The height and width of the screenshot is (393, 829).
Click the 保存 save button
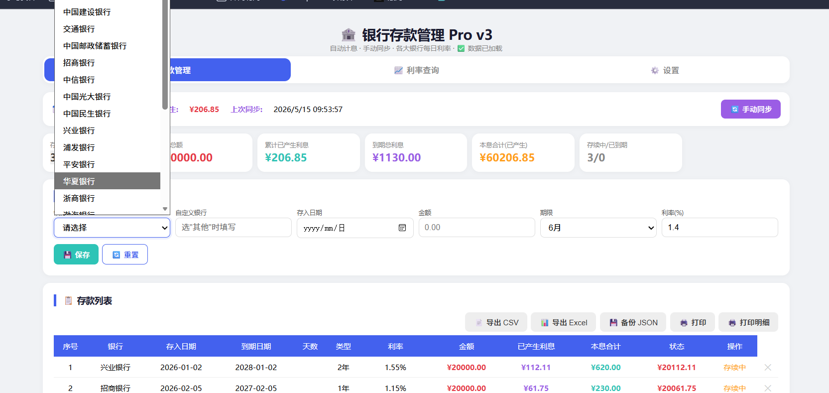click(76, 255)
